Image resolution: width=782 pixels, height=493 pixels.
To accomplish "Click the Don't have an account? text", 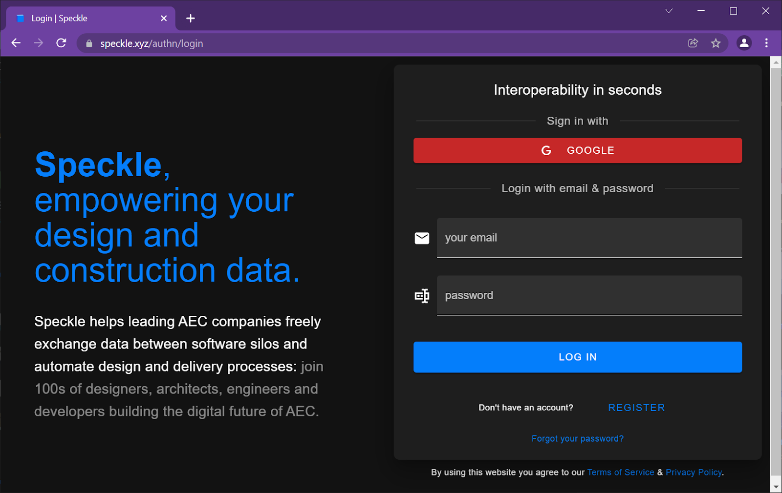I will (x=526, y=408).
